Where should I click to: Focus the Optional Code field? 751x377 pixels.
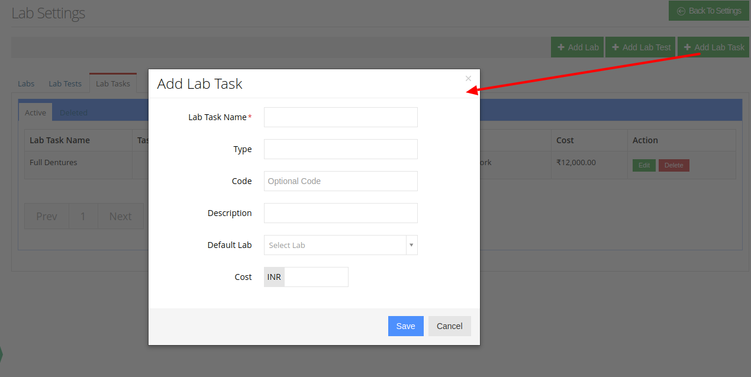(341, 181)
